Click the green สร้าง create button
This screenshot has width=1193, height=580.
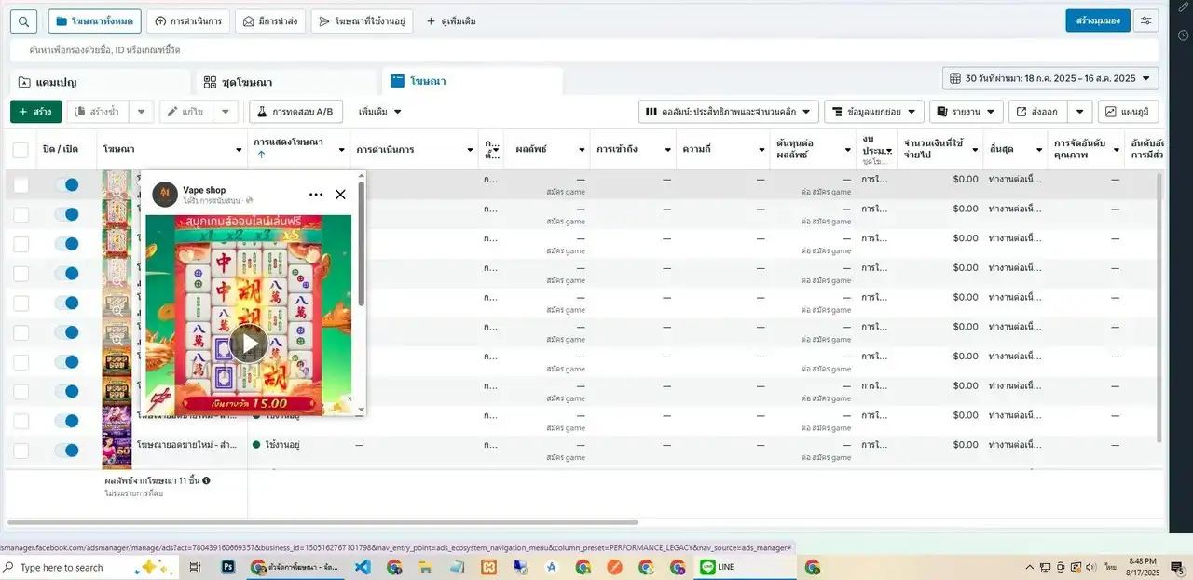(35, 112)
